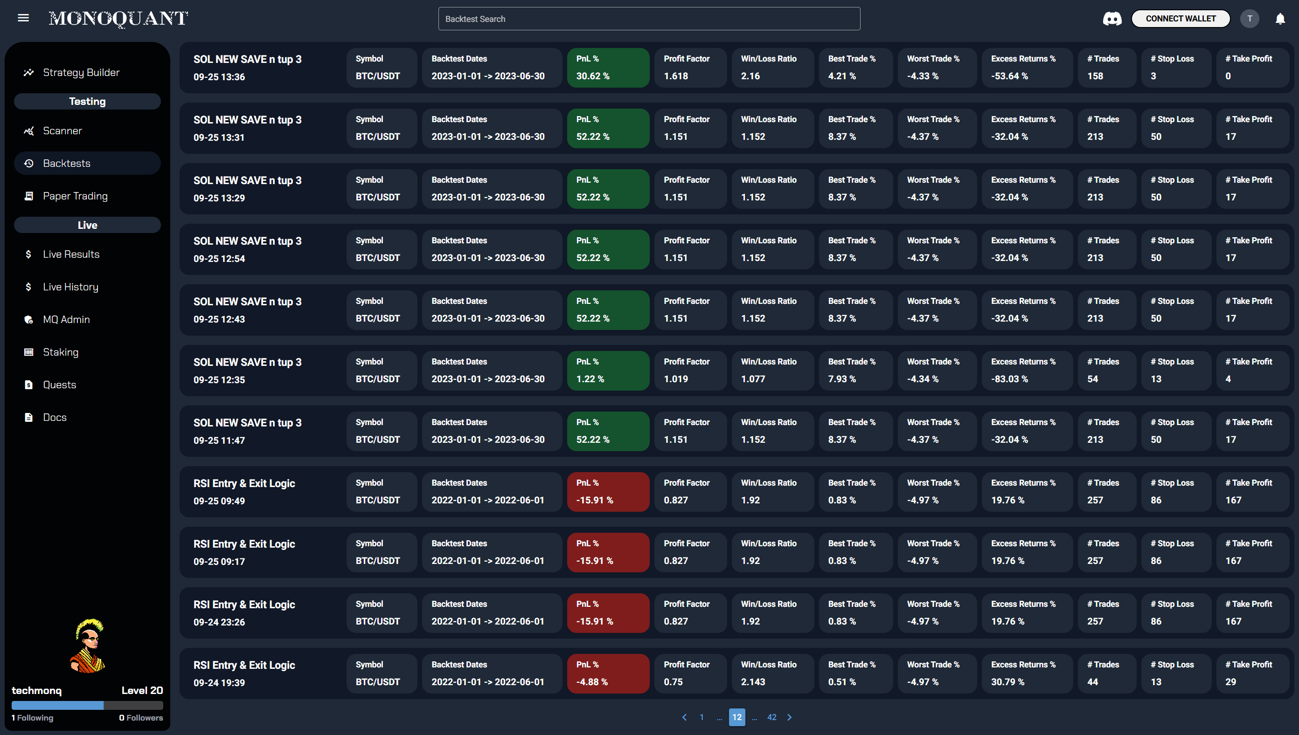Open SOL NEW SAVE backtest 09-25 11:47
Image resolution: width=1299 pixels, height=735 pixels.
(736, 431)
